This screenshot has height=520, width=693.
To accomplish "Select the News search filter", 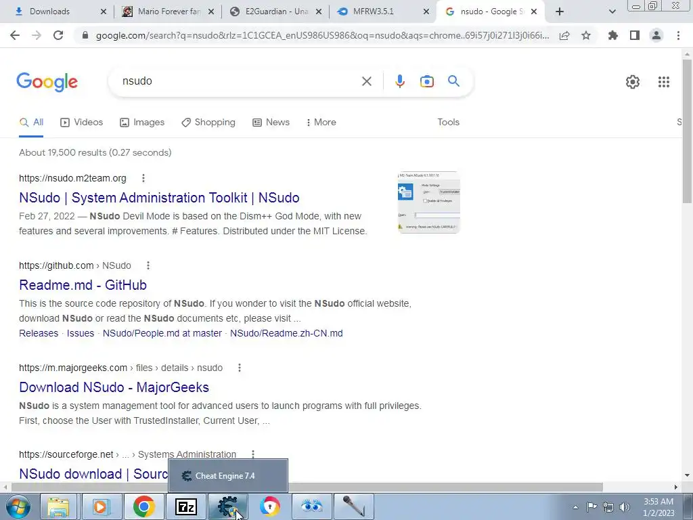I will [x=271, y=122].
